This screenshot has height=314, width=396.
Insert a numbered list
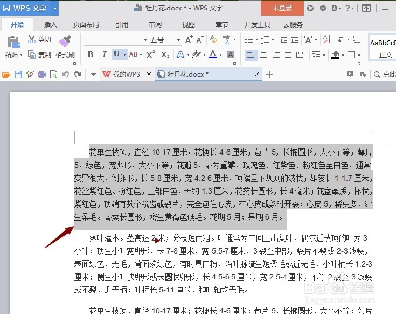(265, 39)
